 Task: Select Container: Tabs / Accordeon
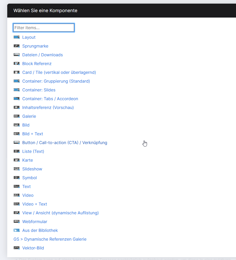tap(50, 98)
